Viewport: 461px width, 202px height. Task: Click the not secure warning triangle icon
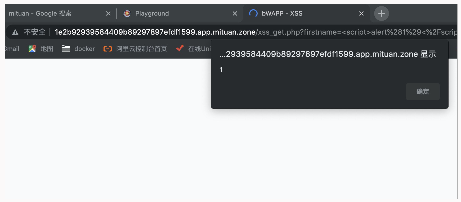tap(15, 32)
